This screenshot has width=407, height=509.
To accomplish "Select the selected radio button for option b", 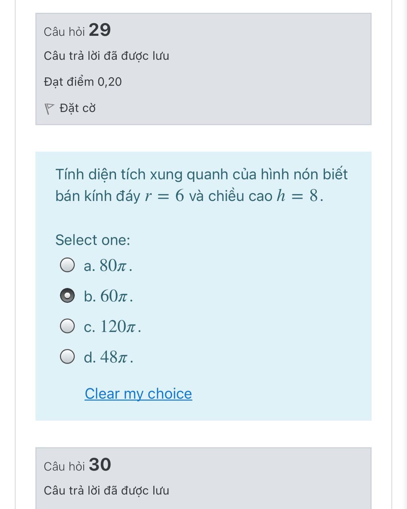I will (x=67, y=296).
